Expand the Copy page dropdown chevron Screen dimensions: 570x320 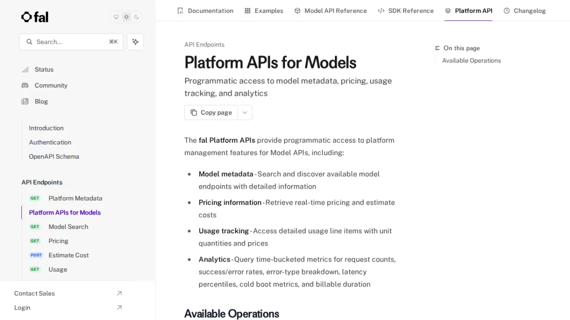click(x=245, y=112)
